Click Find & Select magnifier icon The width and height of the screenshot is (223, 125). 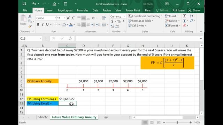pos(192,21)
